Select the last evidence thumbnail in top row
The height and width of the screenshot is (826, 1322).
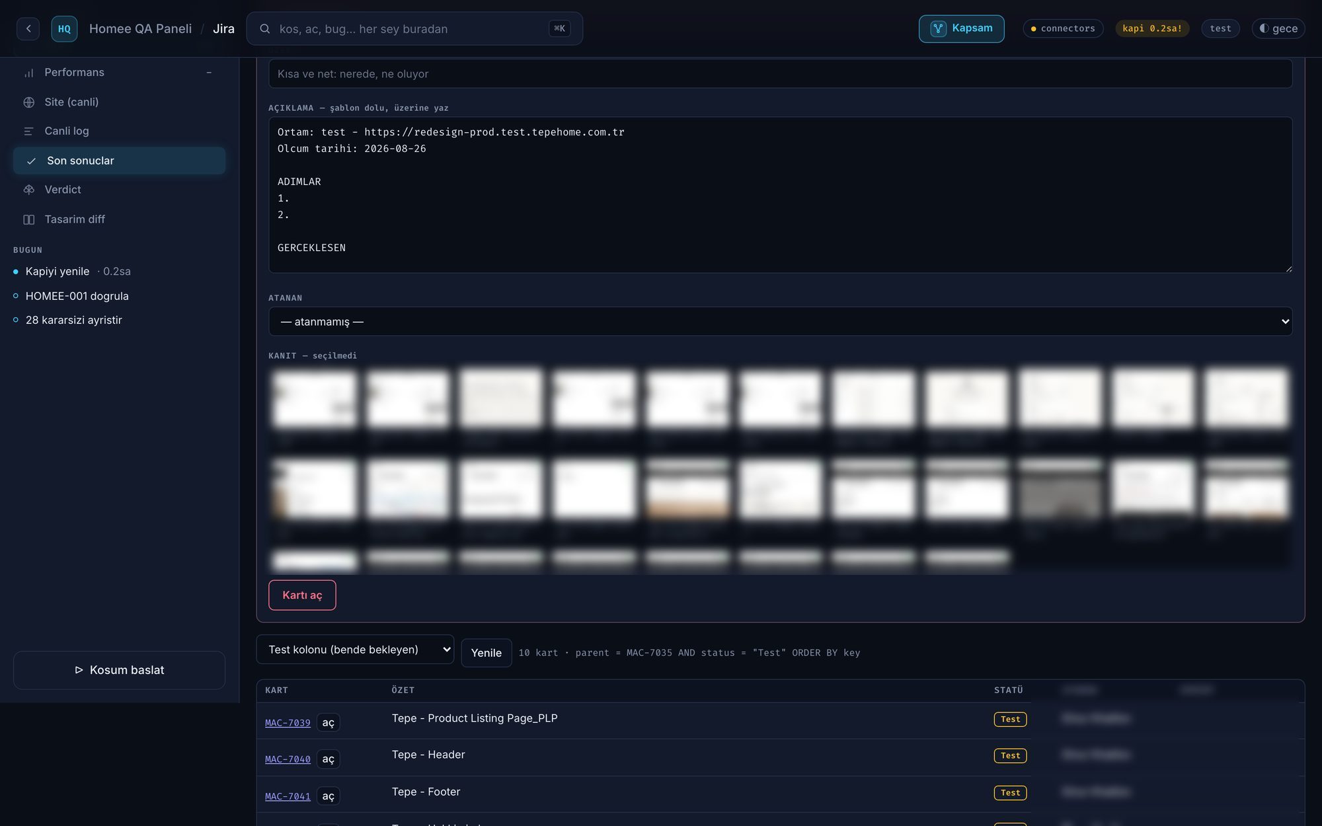1246,398
